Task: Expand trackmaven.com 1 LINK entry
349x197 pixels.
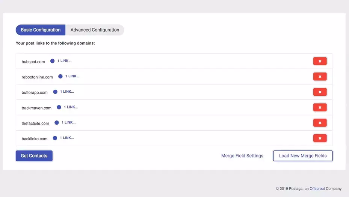Action: tap(71, 107)
